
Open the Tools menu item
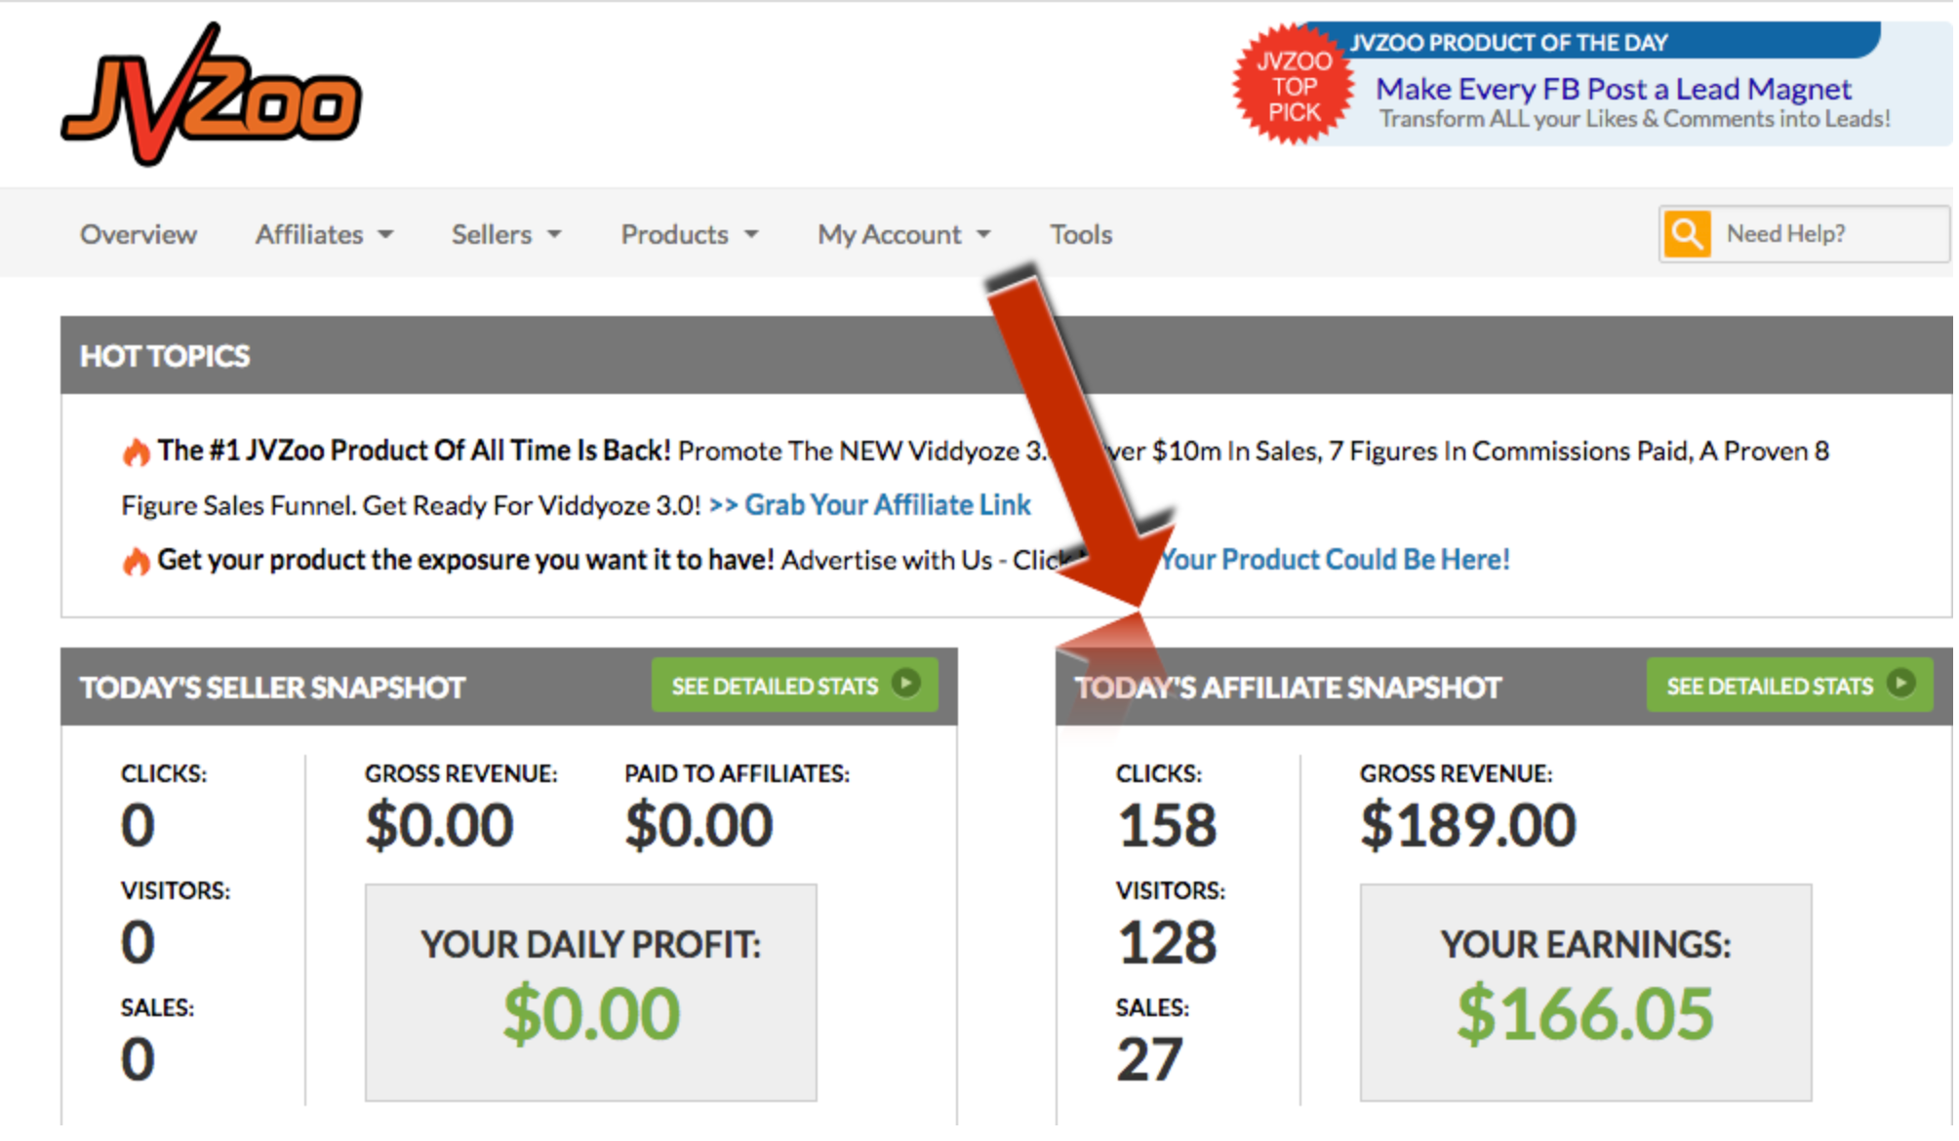(x=1081, y=234)
